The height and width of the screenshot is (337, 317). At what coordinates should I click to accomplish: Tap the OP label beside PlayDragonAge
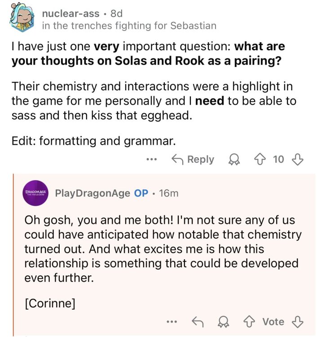pos(141,193)
